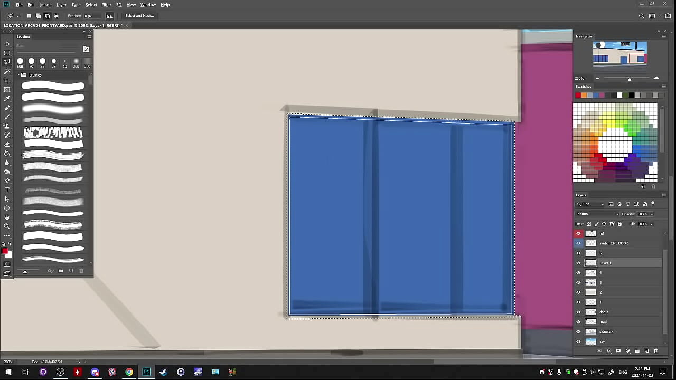Select the Move tool
676x380 pixels.
click(x=7, y=44)
